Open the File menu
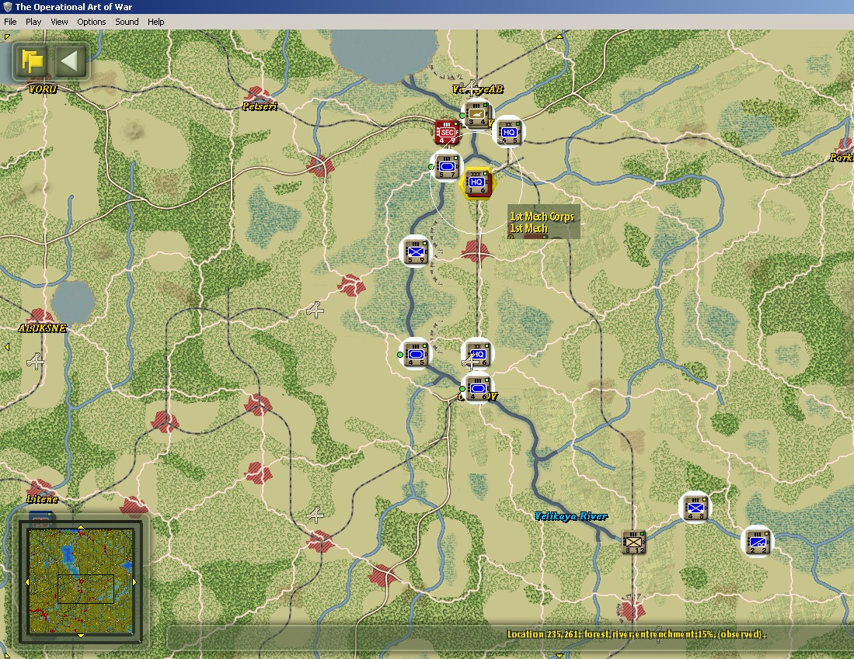The height and width of the screenshot is (659, 854). click(10, 22)
